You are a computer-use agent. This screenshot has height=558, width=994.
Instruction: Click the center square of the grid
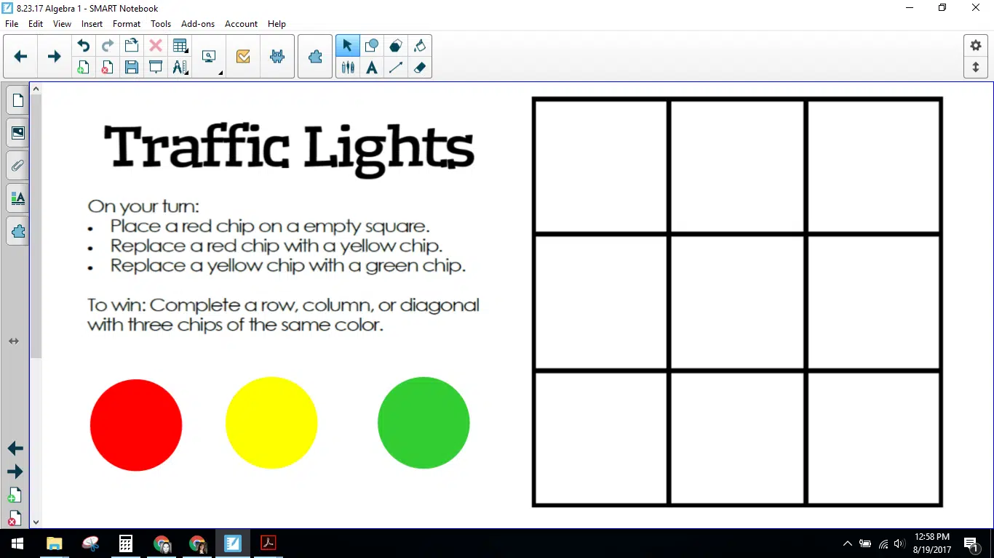point(737,302)
